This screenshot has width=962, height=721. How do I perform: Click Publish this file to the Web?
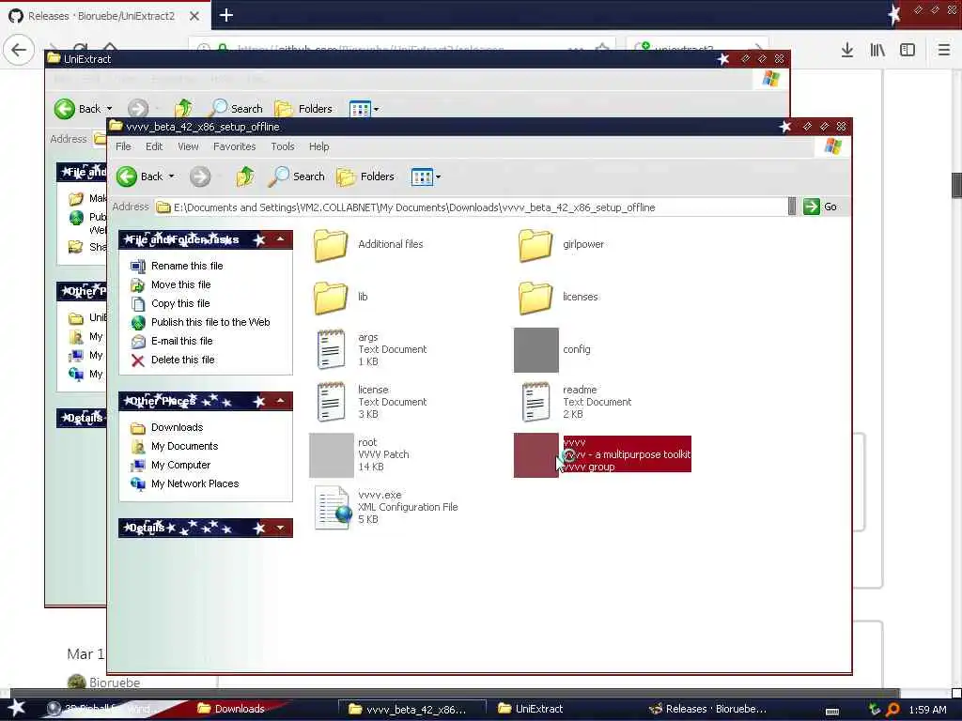pos(201,322)
